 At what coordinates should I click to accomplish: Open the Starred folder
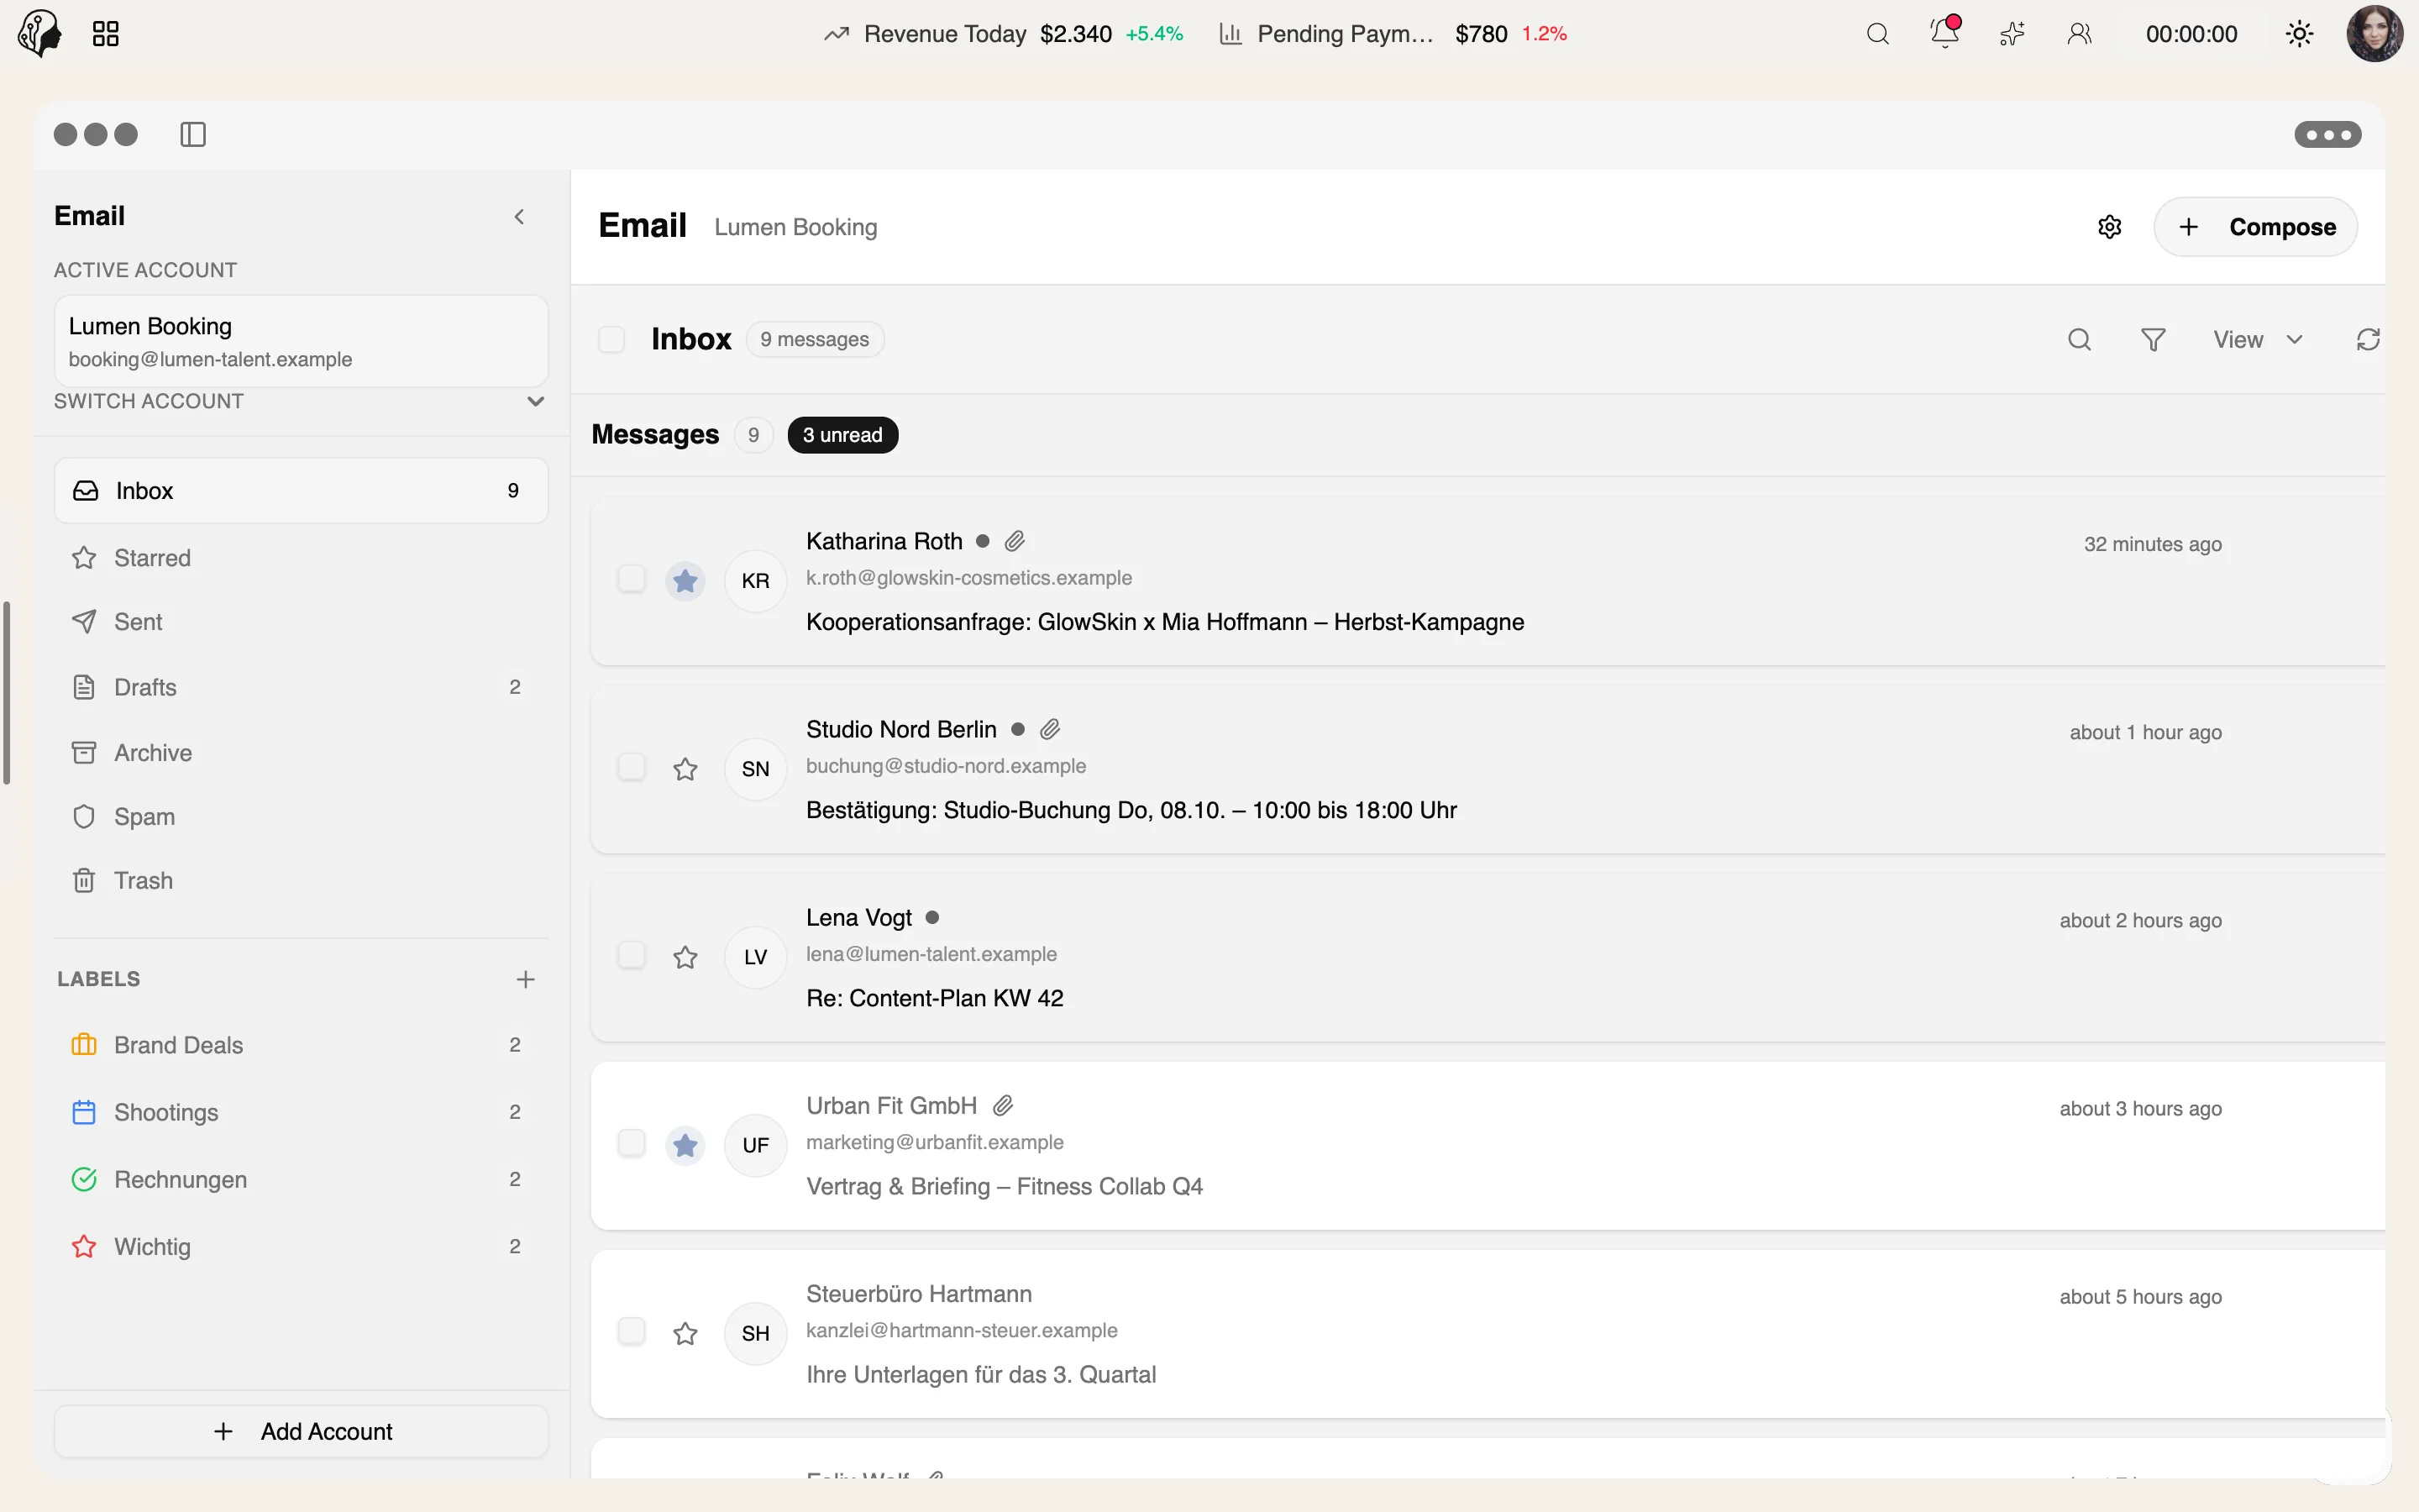(x=301, y=558)
